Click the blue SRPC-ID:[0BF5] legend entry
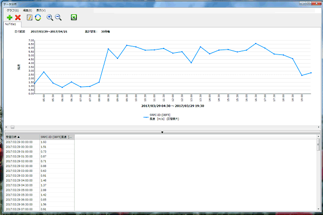Viewport: 323px width, 215px height. click(161, 117)
